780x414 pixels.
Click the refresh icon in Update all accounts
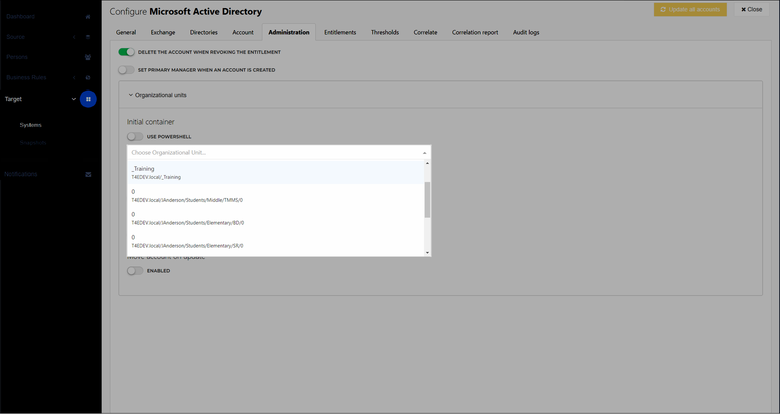click(663, 9)
